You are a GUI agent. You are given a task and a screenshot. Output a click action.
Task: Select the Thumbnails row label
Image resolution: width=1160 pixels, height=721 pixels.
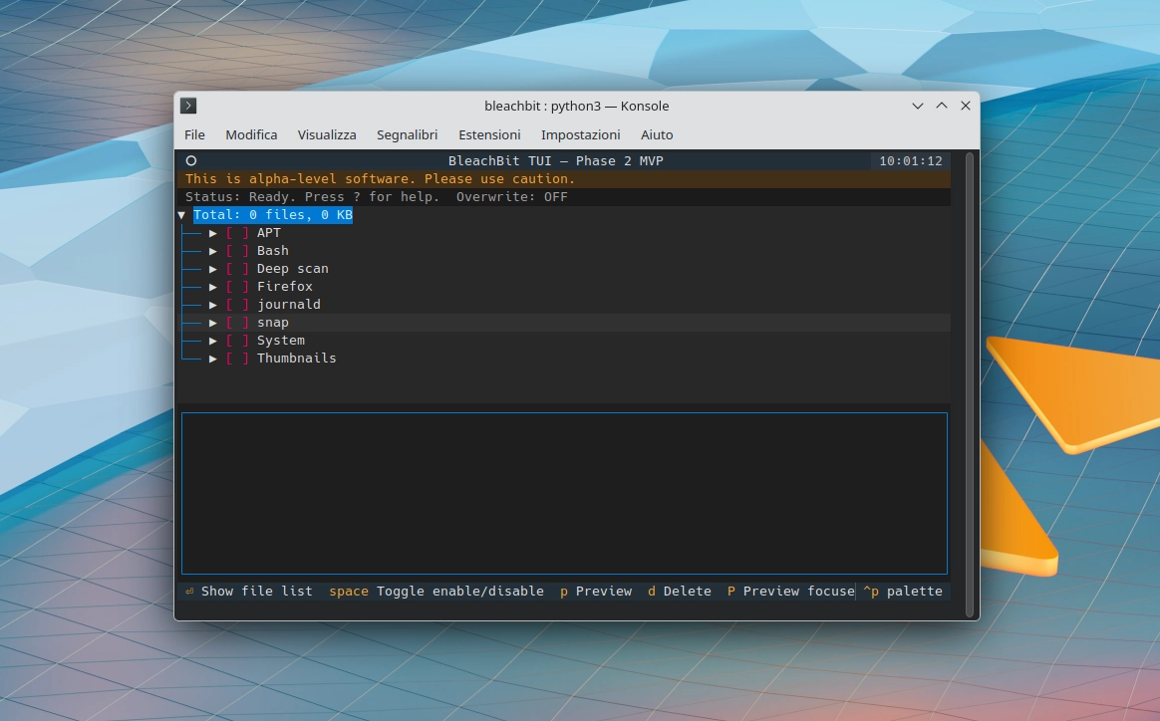pos(297,358)
